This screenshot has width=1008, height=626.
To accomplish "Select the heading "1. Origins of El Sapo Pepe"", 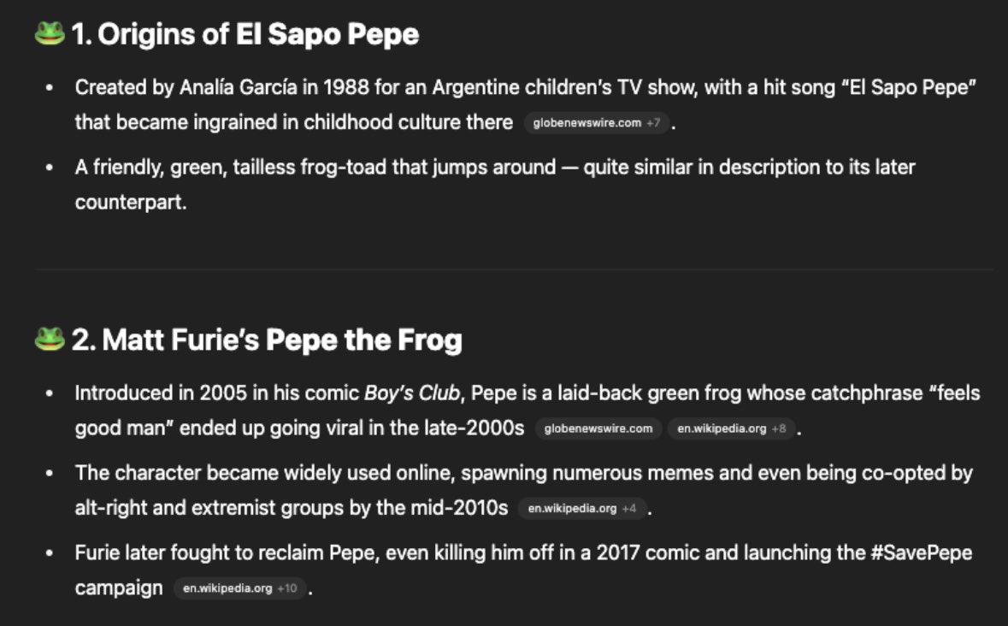I will [x=245, y=34].
